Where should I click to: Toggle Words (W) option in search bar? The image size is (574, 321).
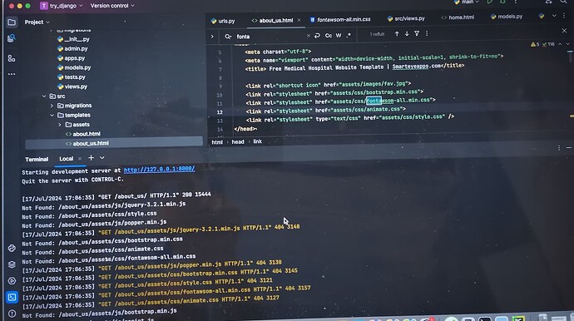point(339,36)
